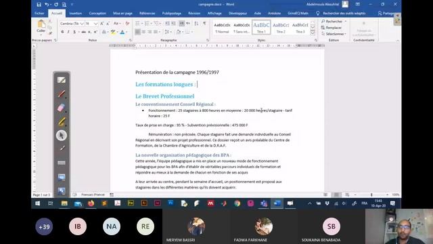Toggle align left paragraph
This screenshot has width=433, height=244.
(137, 32)
